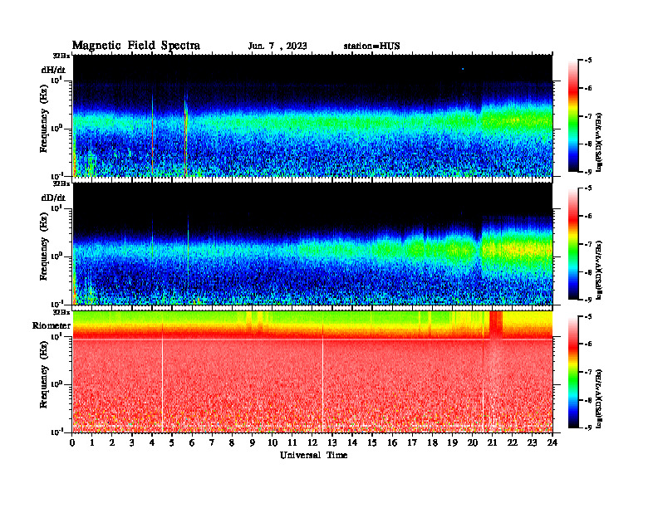Click hour tick label '20' on time axis
This screenshot has width=658, height=508.
[x=473, y=442]
